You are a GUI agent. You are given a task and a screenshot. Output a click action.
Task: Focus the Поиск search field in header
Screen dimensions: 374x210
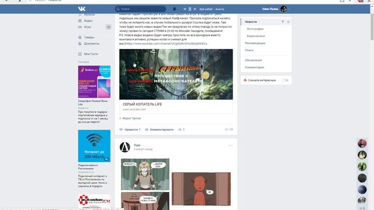(x=140, y=9)
